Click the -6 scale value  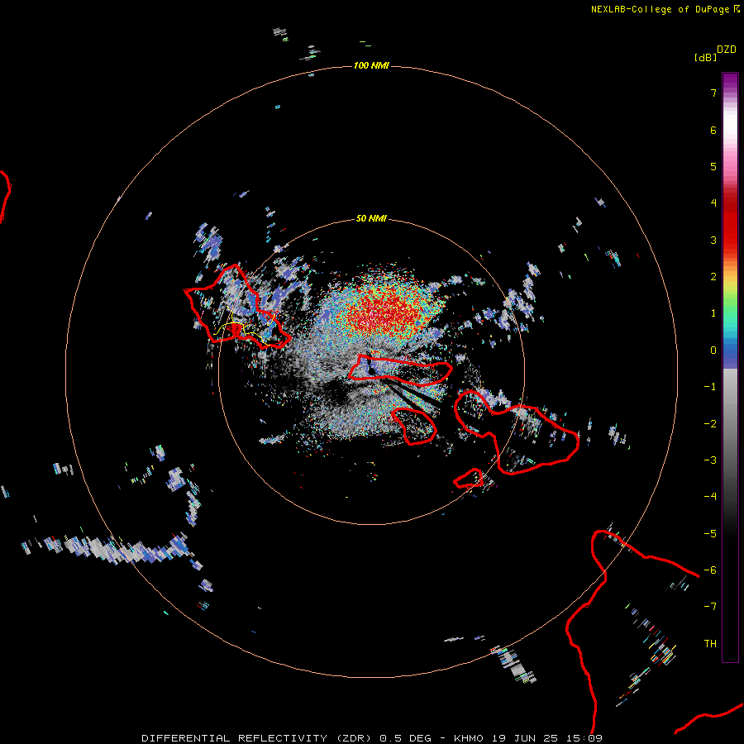point(710,570)
